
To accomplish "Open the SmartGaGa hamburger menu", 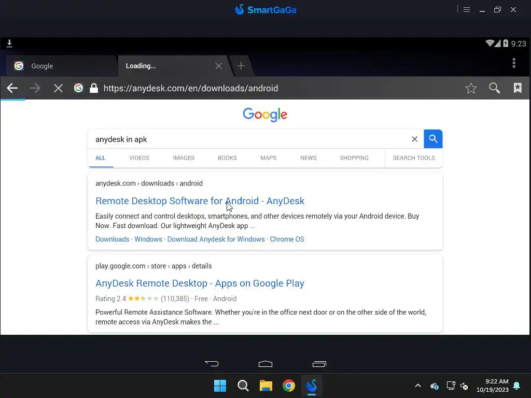I will [x=466, y=10].
